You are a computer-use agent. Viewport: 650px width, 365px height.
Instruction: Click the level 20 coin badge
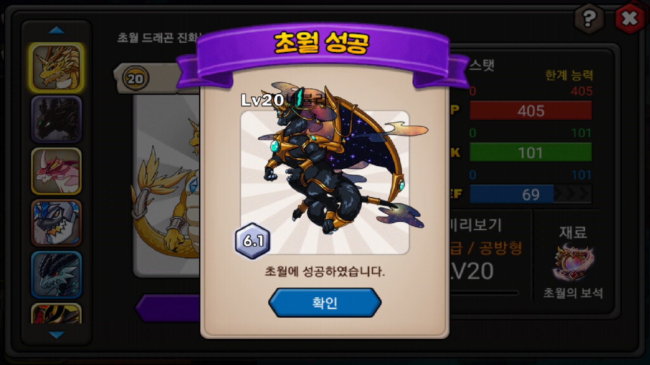[x=135, y=78]
